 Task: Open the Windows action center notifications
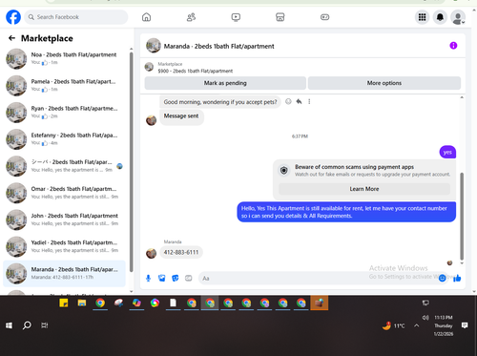pos(465,325)
